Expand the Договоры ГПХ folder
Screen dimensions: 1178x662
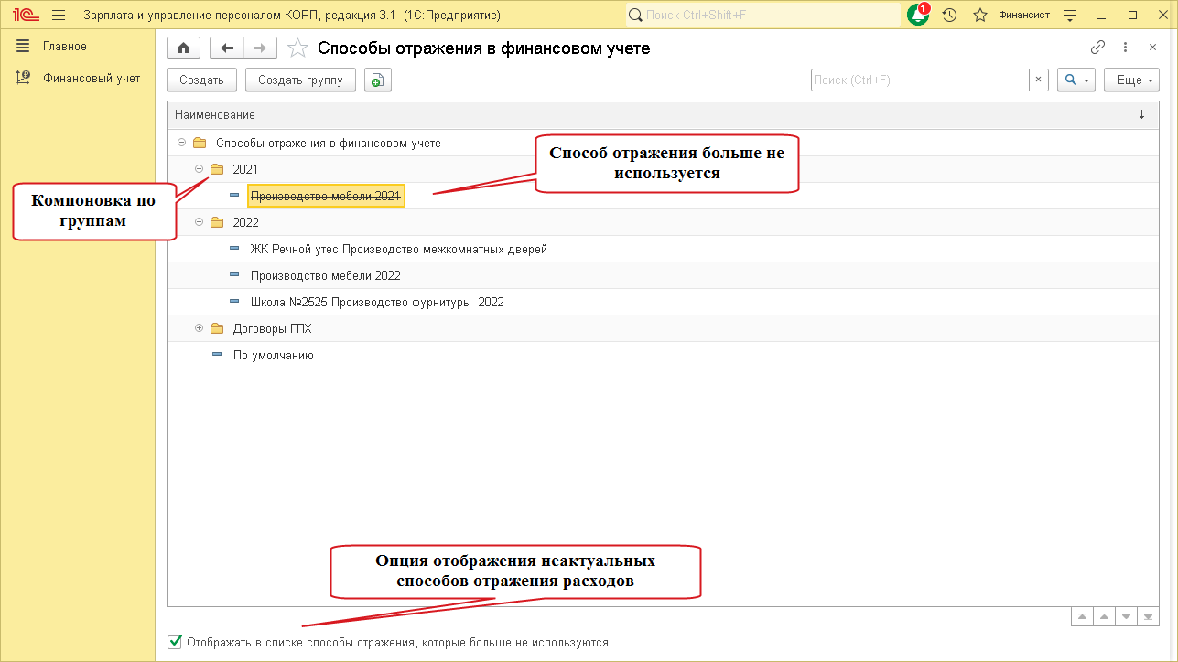point(200,328)
